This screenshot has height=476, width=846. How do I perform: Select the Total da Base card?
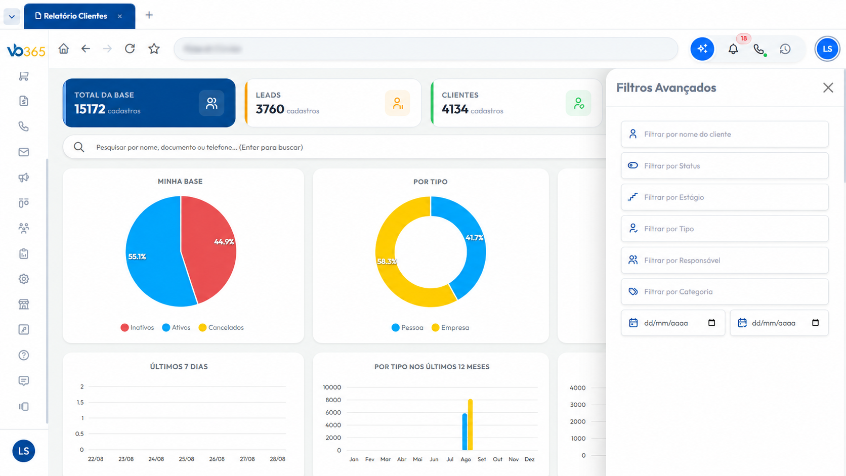tap(149, 103)
